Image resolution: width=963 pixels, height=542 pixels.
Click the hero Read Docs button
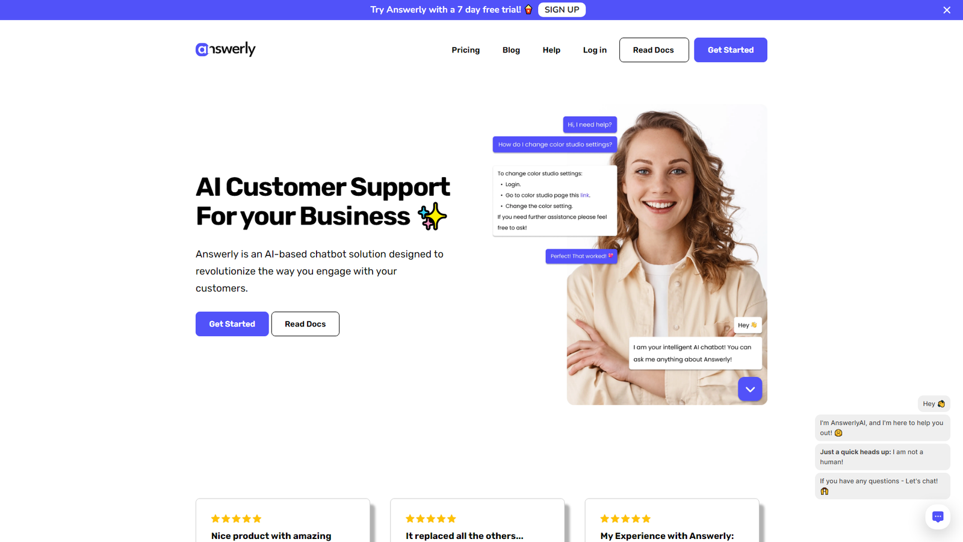(x=305, y=324)
